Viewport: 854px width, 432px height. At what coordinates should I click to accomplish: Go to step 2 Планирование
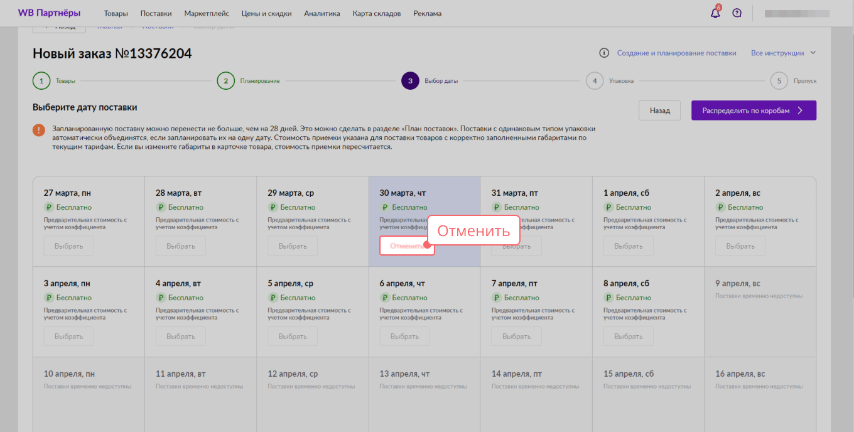[x=226, y=81]
